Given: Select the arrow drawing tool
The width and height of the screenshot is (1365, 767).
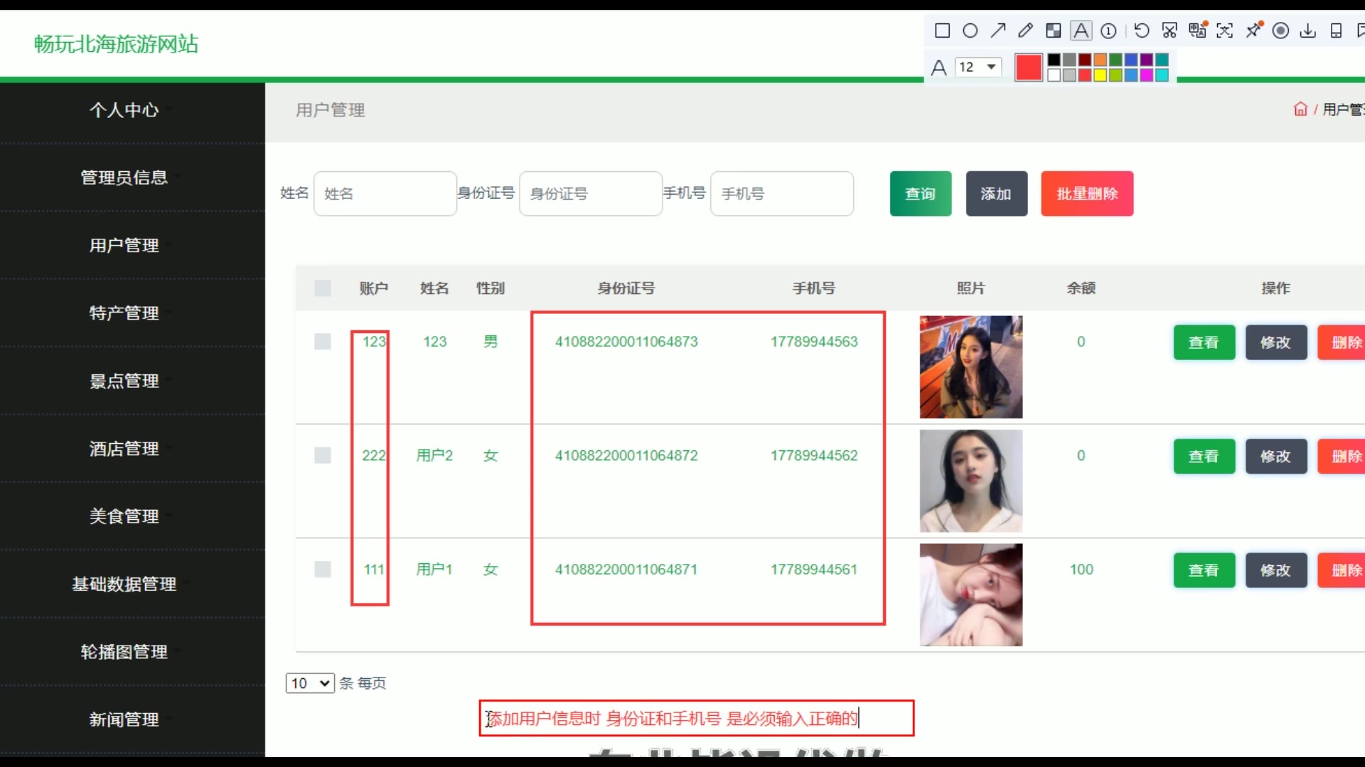Looking at the screenshot, I should [x=998, y=31].
